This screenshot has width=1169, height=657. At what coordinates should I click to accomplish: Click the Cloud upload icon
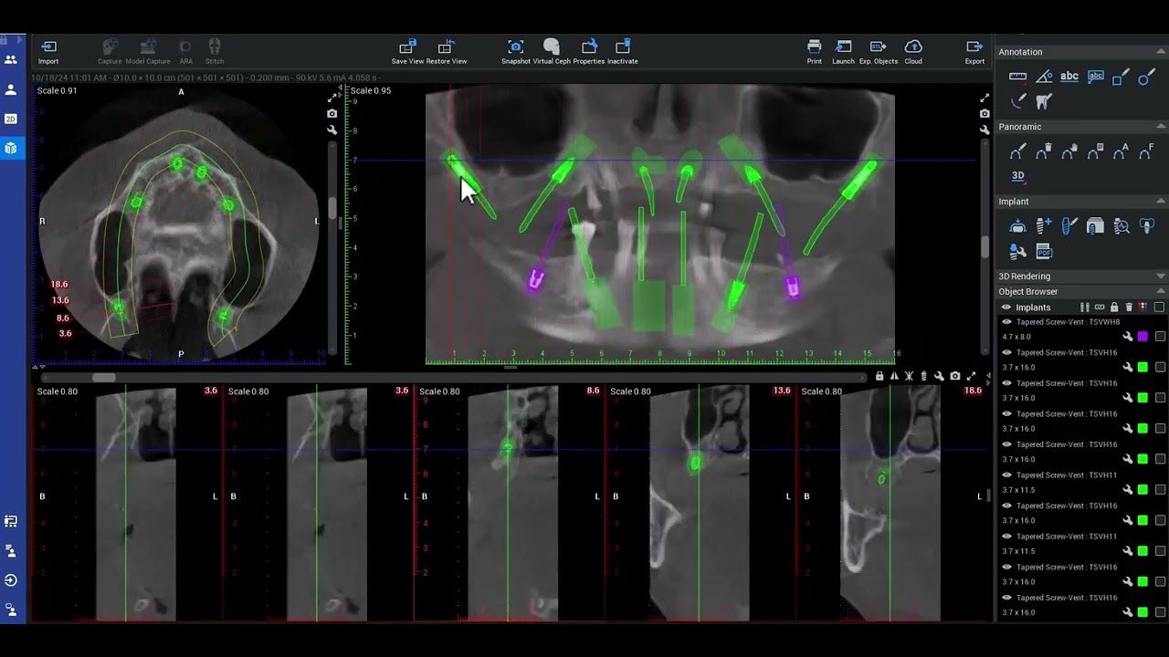pyautogui.click(x=912, y=47)
